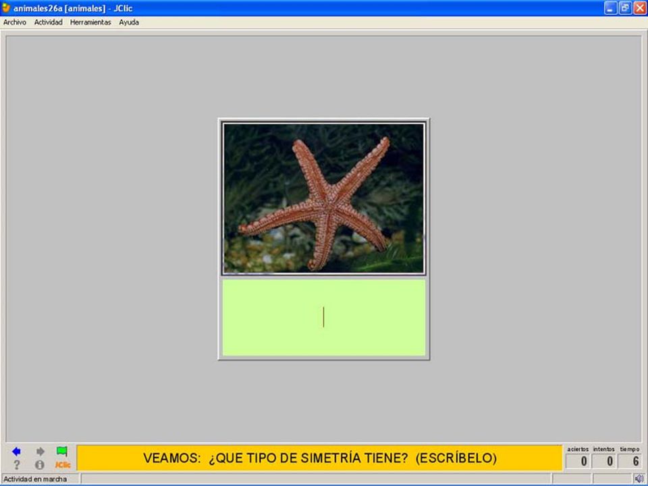The image size is (648, 486).
Task: Click the intentos counter
Action: click(x=603, y=461)
